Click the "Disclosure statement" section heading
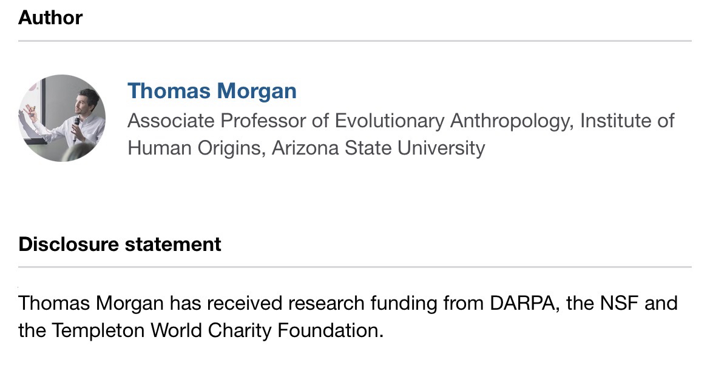This screenshot has height=374, width=710. click(120, 244)
